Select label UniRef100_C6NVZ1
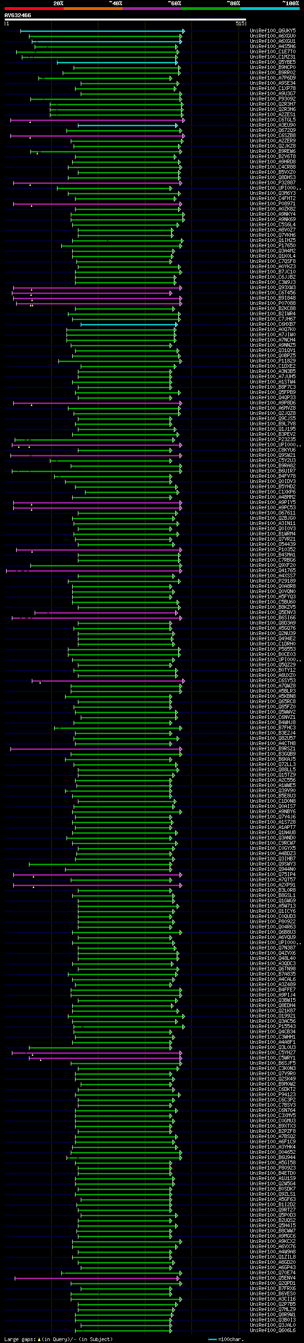The image size is (304, 1343). 273,717
